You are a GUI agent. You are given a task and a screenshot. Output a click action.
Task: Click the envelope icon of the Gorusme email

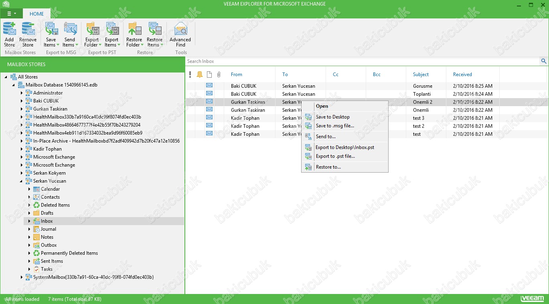209,86
